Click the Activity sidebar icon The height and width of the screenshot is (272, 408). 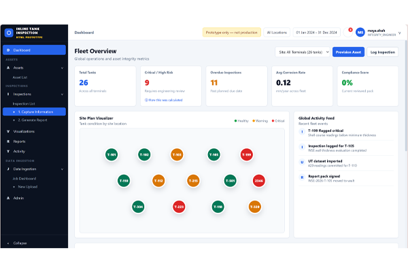(x=8, y=151)
